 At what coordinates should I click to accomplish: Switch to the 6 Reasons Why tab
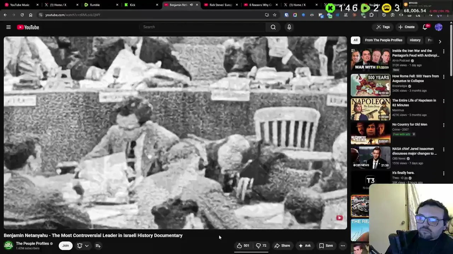[x=260, y=5]
